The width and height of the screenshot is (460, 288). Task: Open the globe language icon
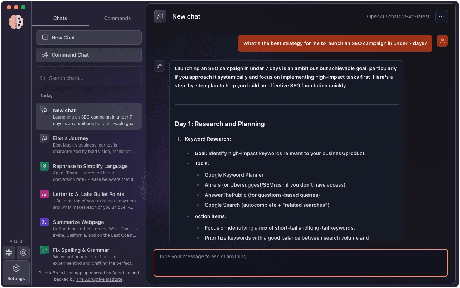pyautogui.click(x=9, y=253)
